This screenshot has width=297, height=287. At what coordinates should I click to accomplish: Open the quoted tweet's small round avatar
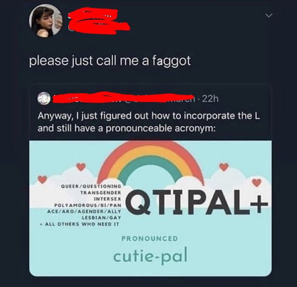pos(44,99)
